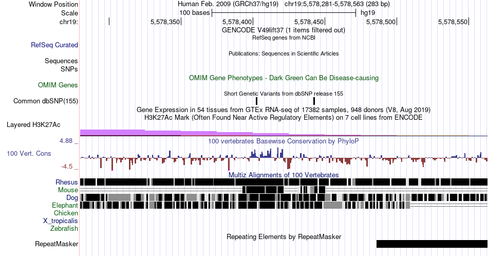This screenshot has height=256, width=488.
Task: Click the GTEx Gene Expression track title
Action: pos(284,109)
